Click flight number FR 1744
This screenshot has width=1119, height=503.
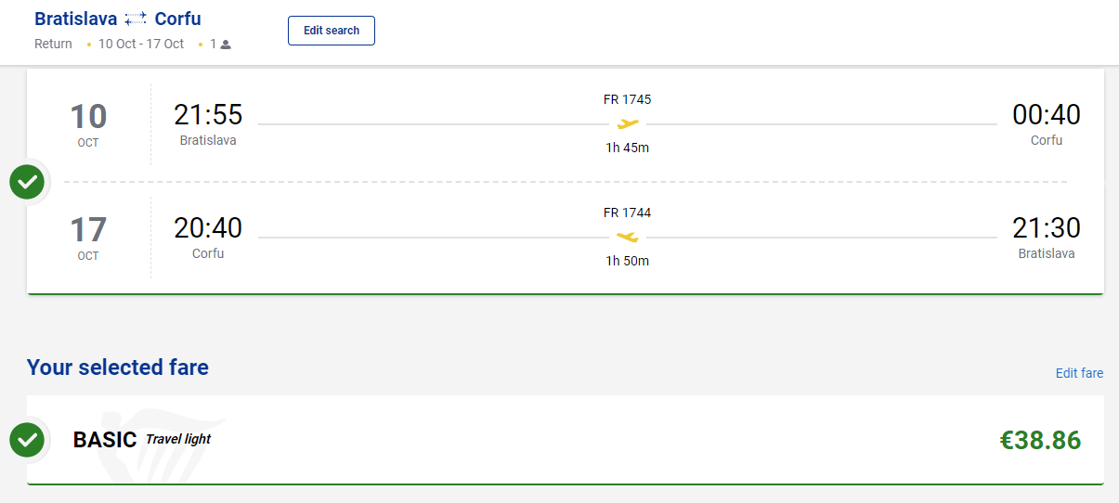click(627, 213)
